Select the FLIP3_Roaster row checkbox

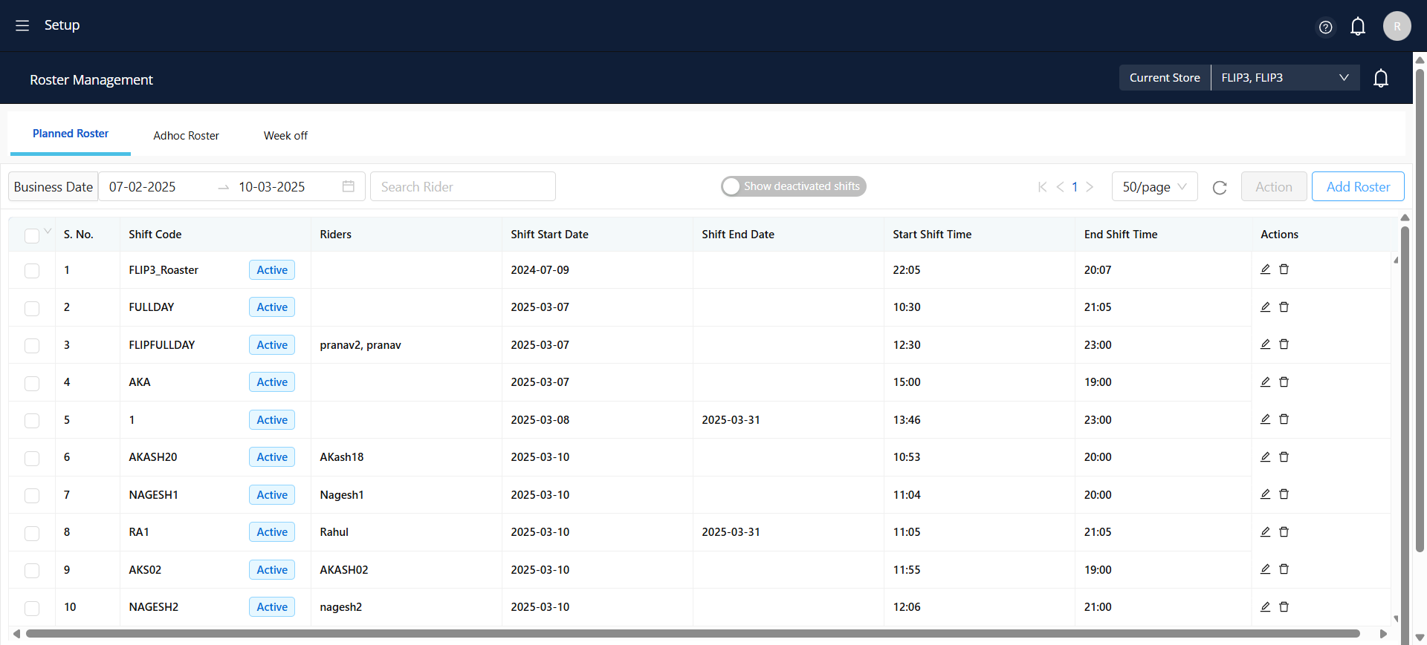31,271
